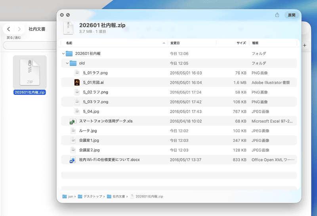Select file name 5_03ラフ.png

(95, 102)
